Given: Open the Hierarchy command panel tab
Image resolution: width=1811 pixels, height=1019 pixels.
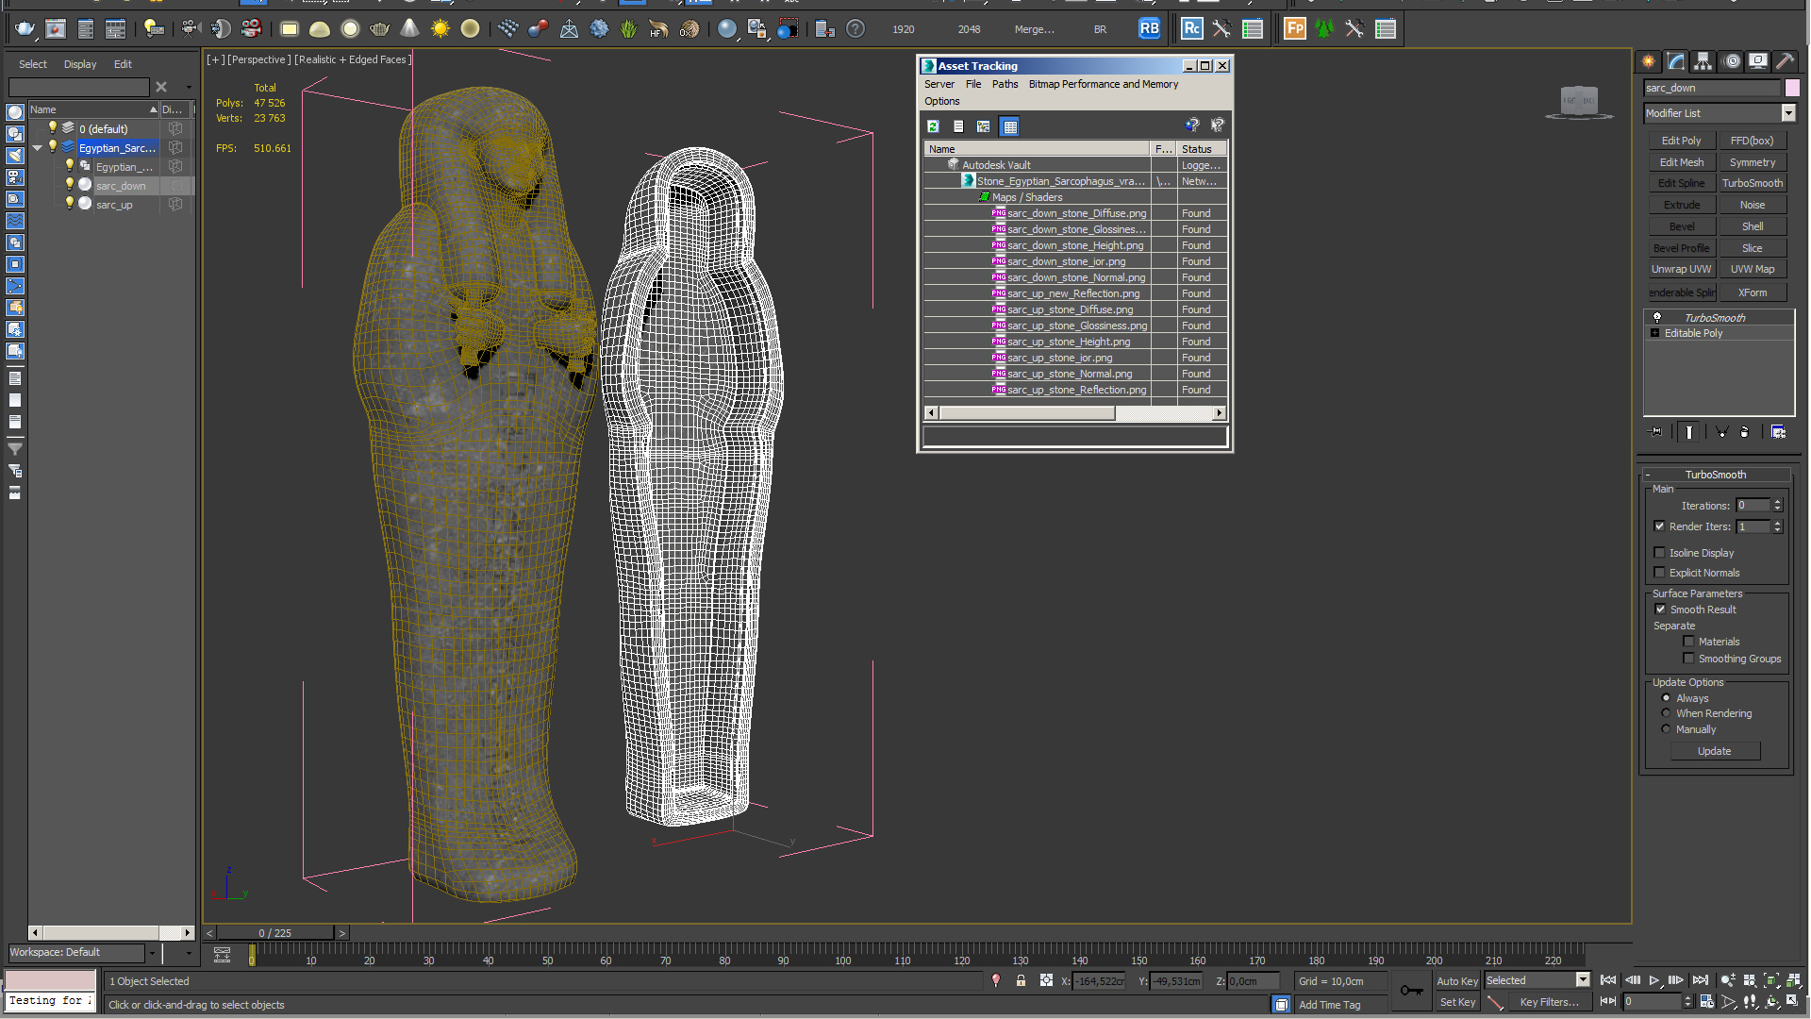Looking at the screenshot, I should tap(1703, 61).
